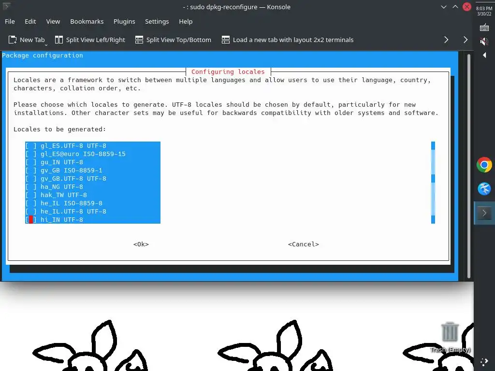
Task: Open the Help menu
Action: point(186,21)
